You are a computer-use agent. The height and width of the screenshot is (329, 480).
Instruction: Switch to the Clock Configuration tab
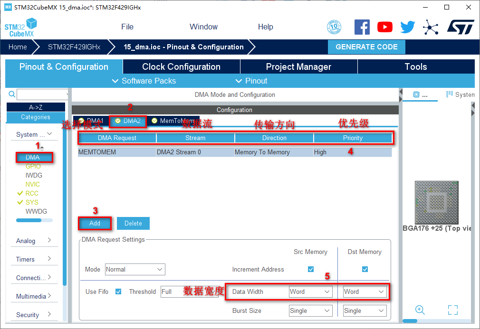click(x=181, y=67)
